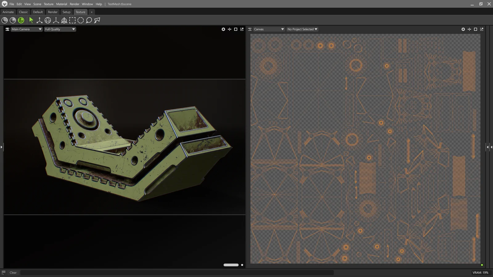Viewport: 493px width, 277px height.
Task: Add a new workspace with the plus tab
Action: (92, 12)
